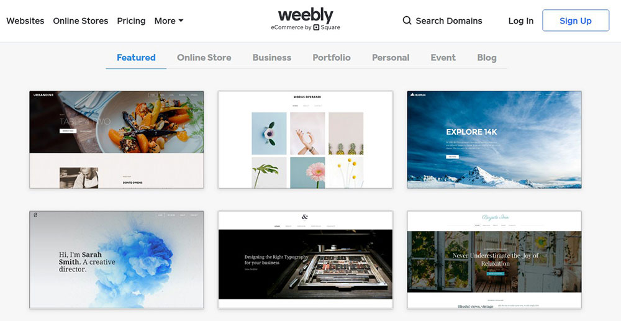Open the Modus Operandi theme thumbnail
The width and height of the screenshot is (621, 321).
pyautogui.click(x=306, y=139)
